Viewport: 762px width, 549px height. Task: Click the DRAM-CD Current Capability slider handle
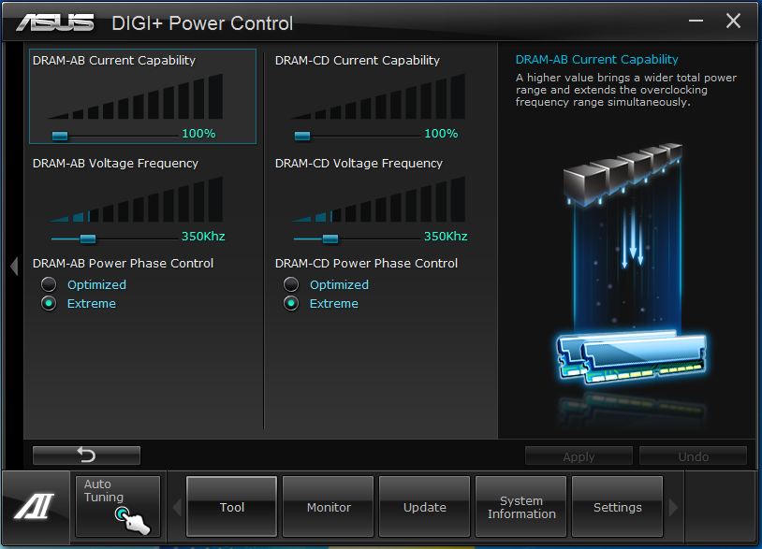click(x=302, y=136)
